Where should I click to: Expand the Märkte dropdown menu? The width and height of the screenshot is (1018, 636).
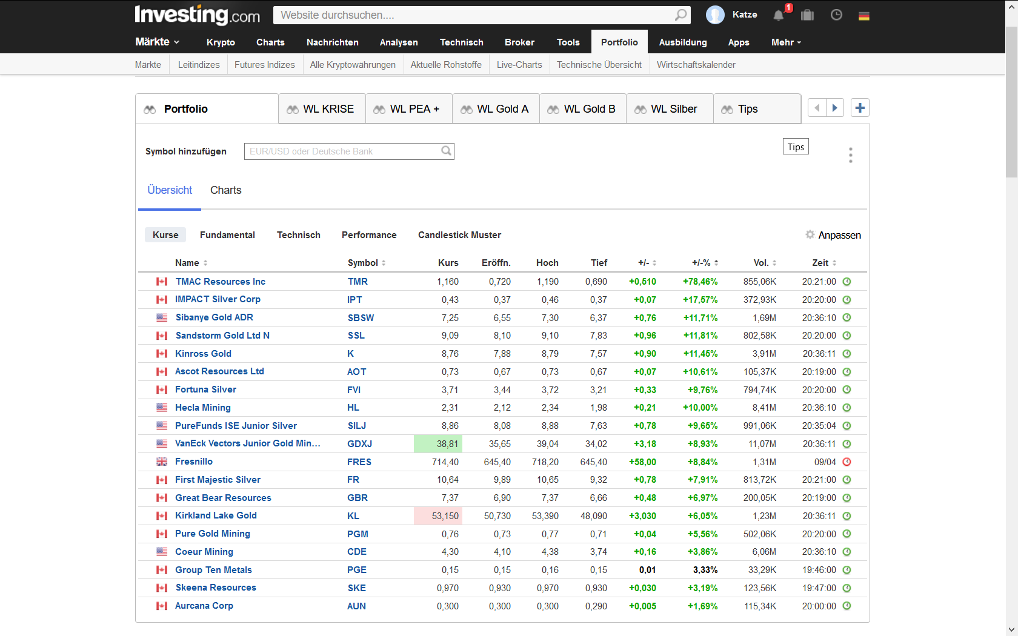[157, 42]
